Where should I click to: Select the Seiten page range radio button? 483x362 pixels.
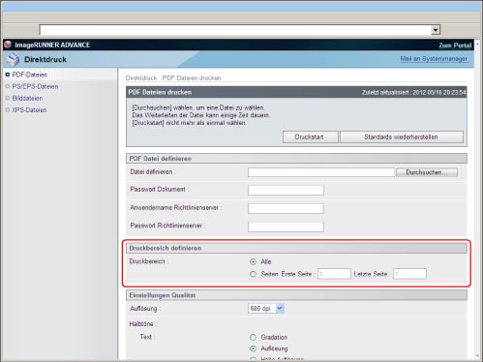point(253,274)
